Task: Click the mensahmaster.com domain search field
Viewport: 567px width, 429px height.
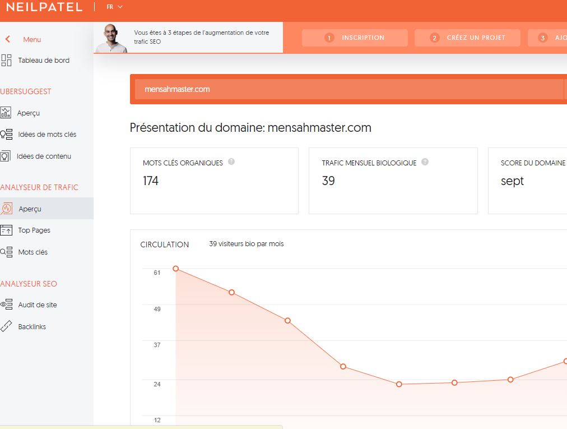Action: coord(349,89)
